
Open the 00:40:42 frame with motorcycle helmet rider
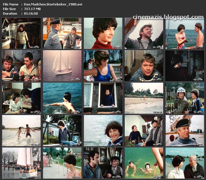185,98
